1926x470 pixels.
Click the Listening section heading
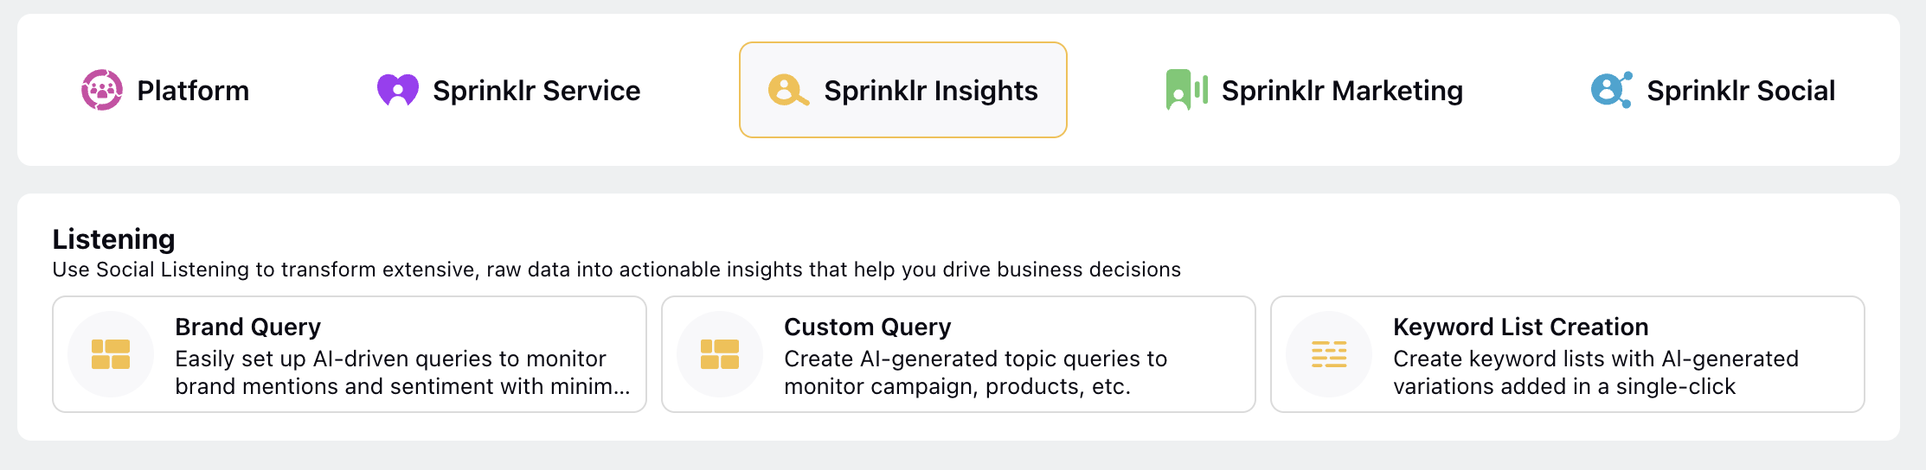click(113, 238)
